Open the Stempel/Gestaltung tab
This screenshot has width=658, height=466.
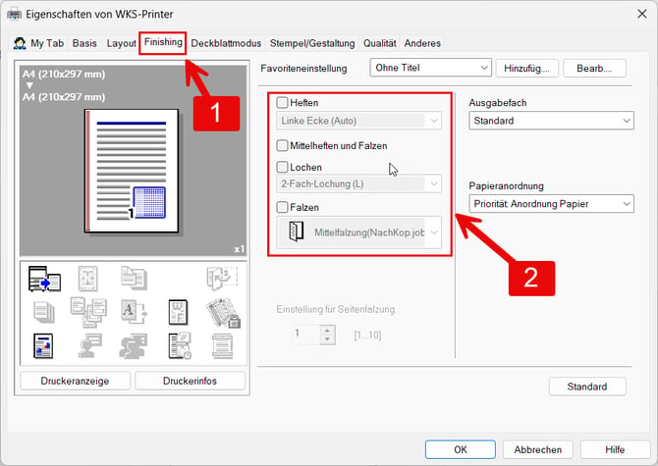pos(312,43)
